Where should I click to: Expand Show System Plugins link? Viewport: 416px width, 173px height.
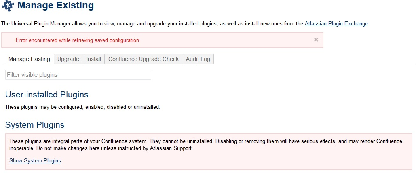(35, 161)
